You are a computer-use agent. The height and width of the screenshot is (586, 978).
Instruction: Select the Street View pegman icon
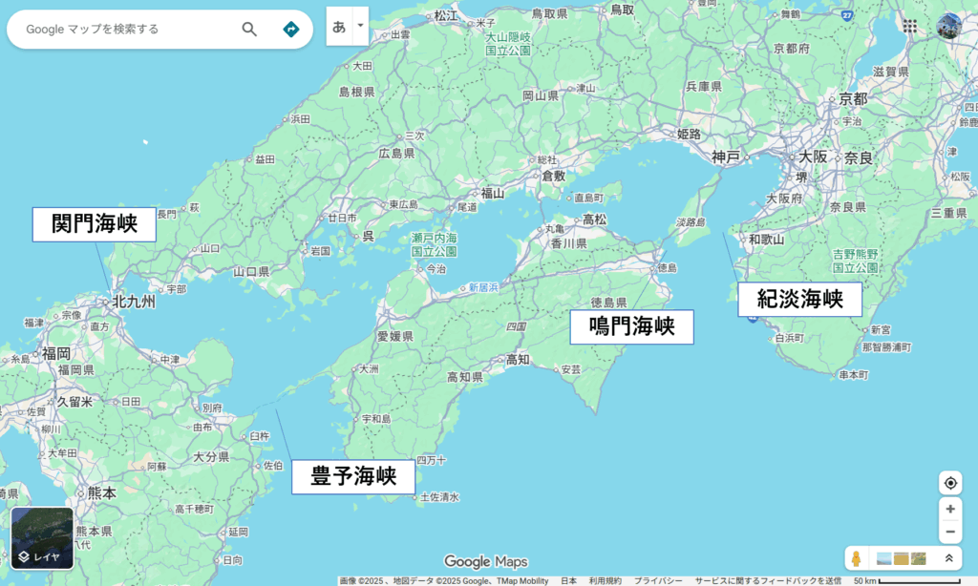click(x=857, y=558)
